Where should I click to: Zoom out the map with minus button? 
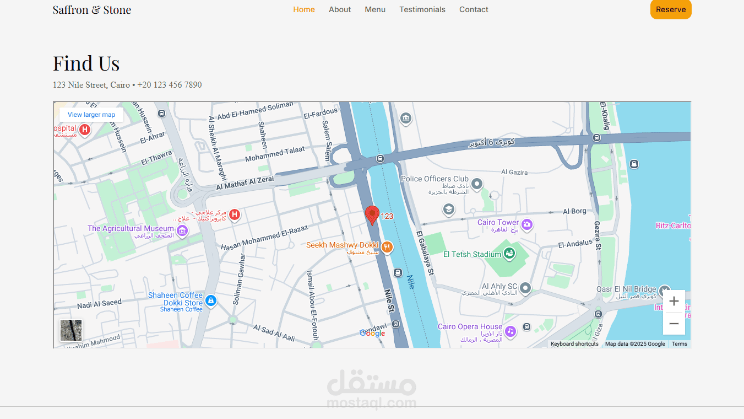click(674, 324)
